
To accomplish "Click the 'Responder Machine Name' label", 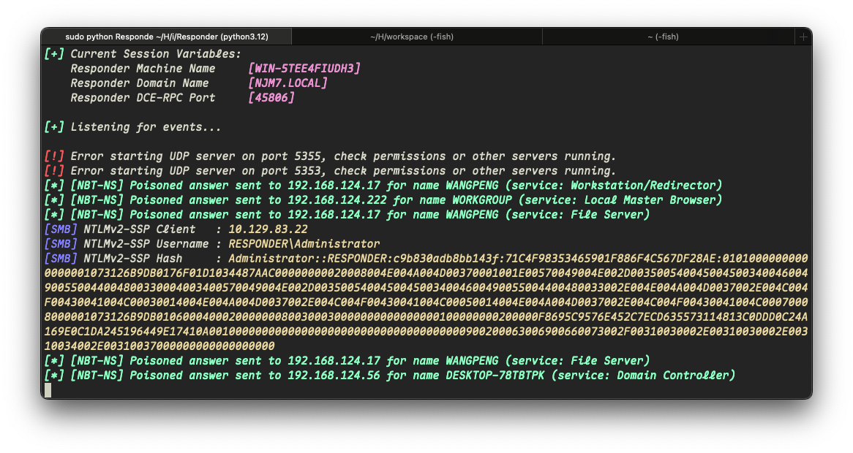I will (143, 69).
